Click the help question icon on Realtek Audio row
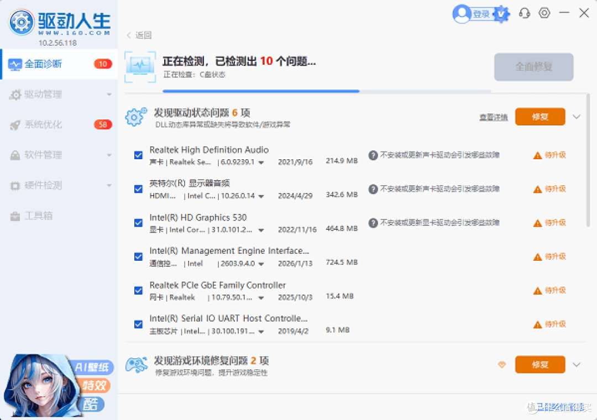597x420 pixels. (x=373, y=155)
